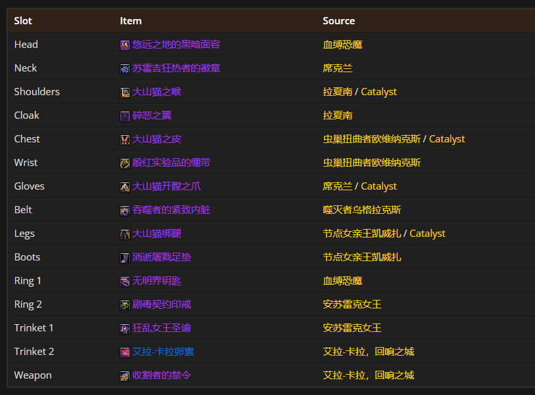This screenshot has width=535, height=395.
Task: Click the 大山猫之喉 shoulder item icon
Action: pos(125,92)
